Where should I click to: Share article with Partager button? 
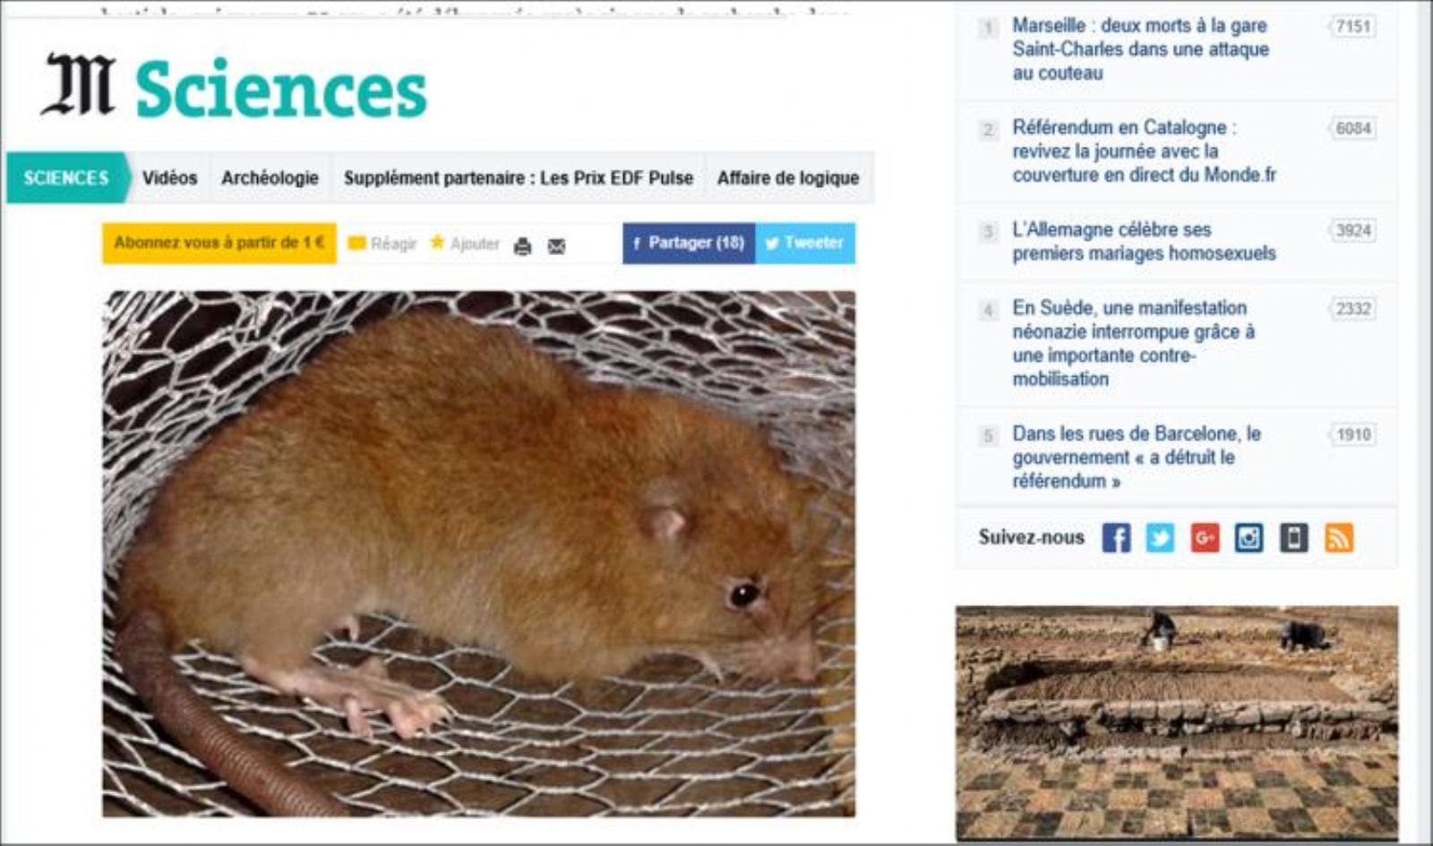689,243
